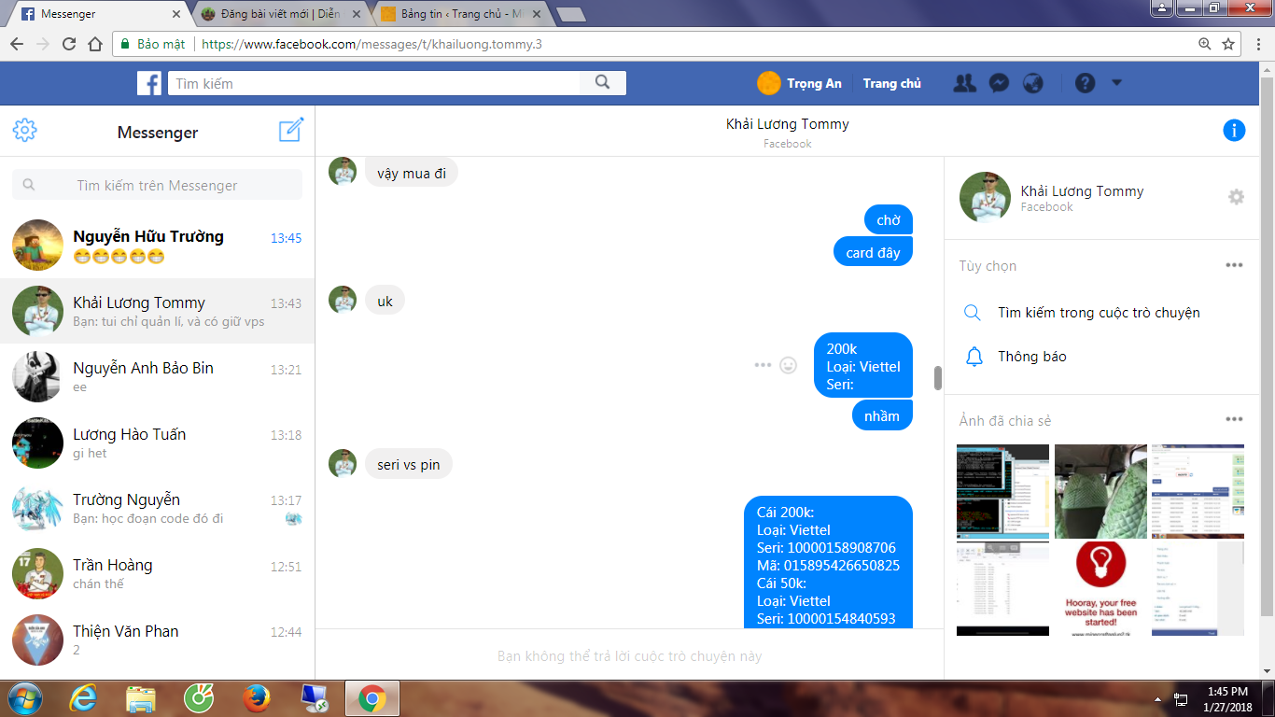Focus the Facebook Tìm kiếm search box

coord(376,83)
